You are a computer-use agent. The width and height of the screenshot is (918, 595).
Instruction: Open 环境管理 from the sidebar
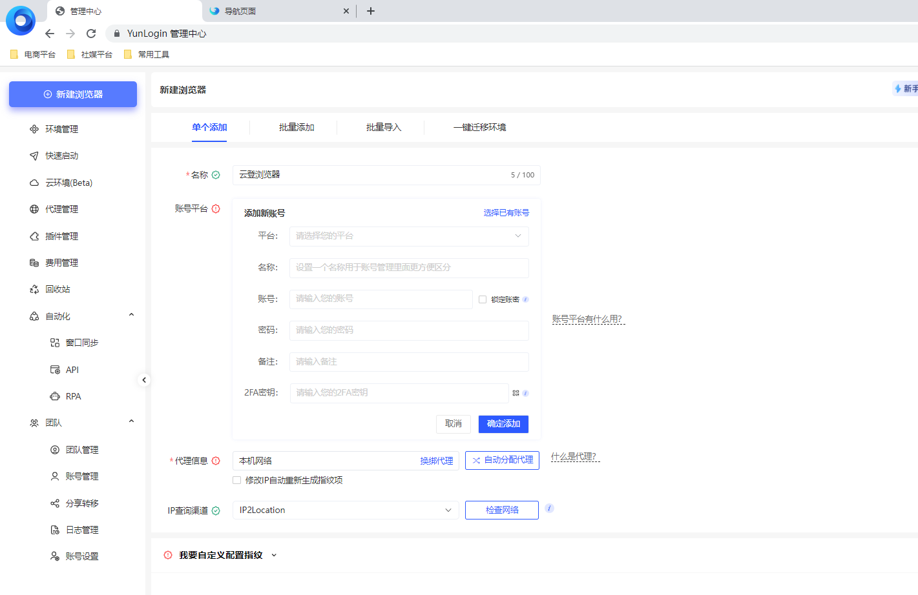coord(59,128)
